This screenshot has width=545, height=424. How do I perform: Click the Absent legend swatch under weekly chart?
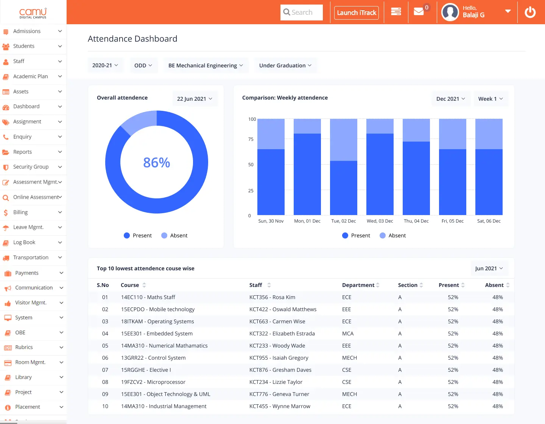[383, 235]
